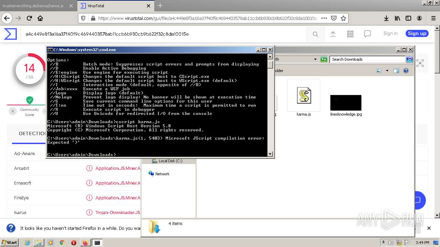Close the VirusTotal tab
This screenshot has width=440, height=247.
148,6
